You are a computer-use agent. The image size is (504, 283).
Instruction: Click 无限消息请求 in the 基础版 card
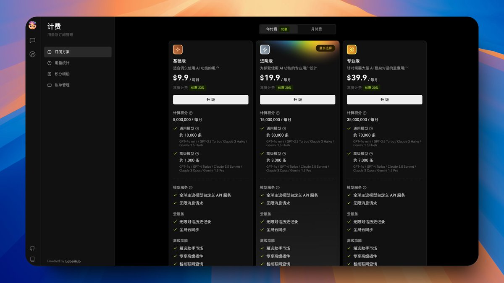pyautogui.click(x=191, y=203)
